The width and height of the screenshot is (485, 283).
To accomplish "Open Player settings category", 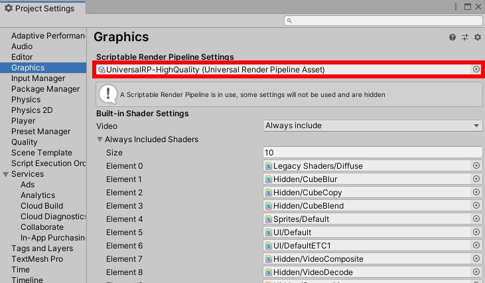I will point(23,121).
